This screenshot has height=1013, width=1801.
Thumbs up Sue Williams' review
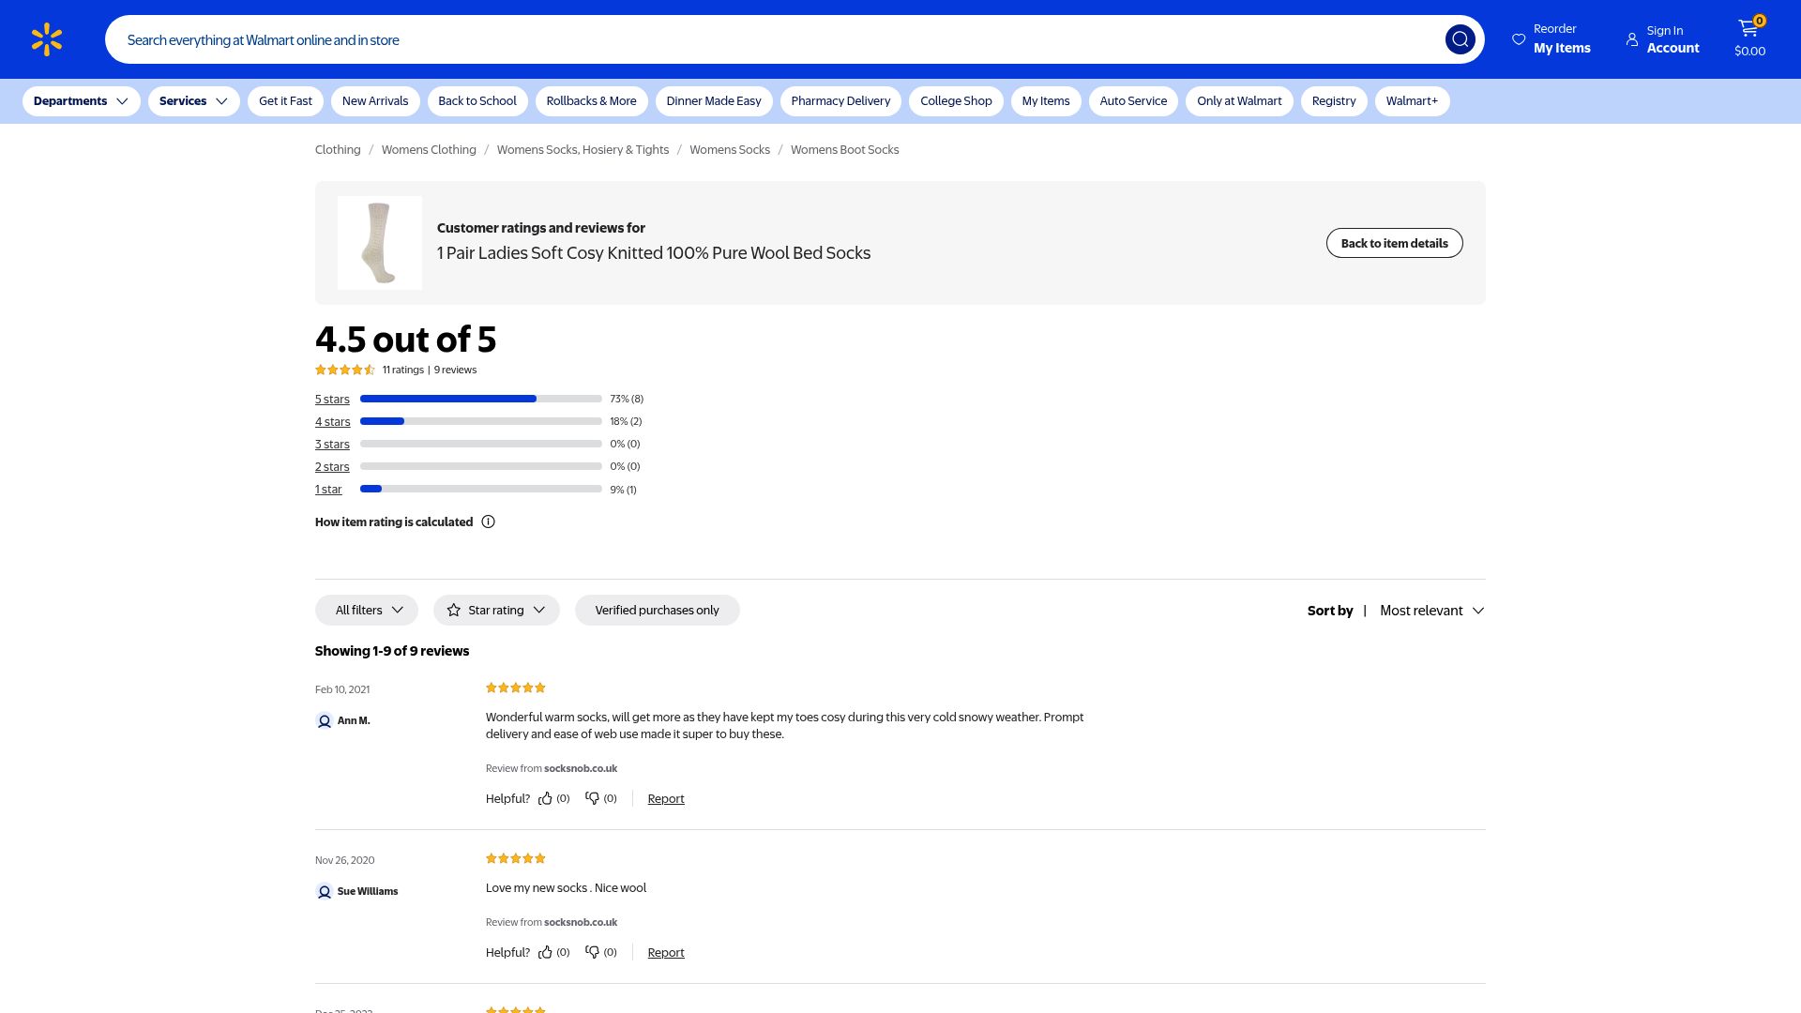(545, 952)
